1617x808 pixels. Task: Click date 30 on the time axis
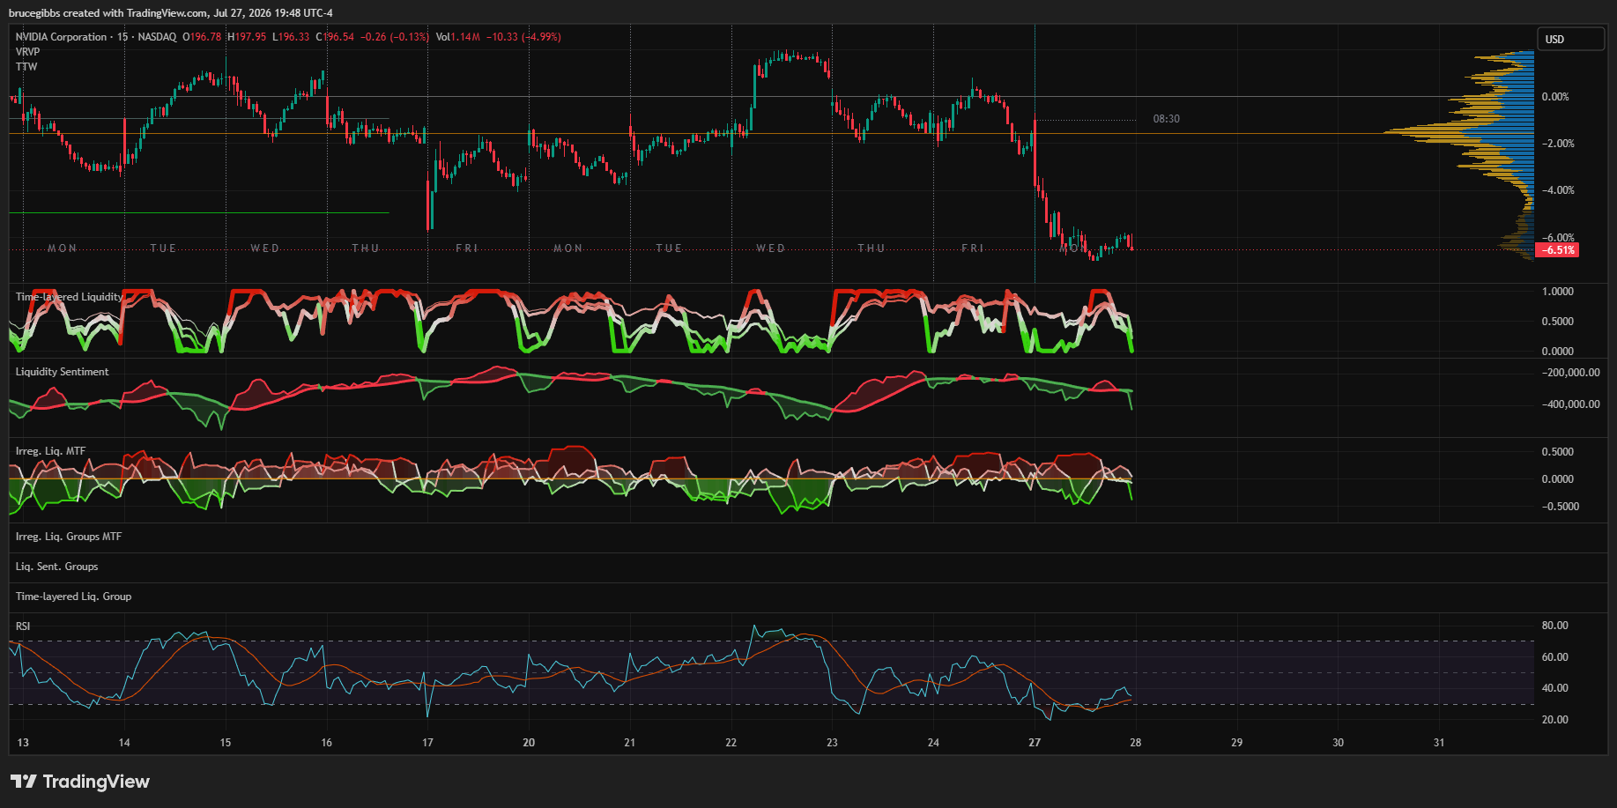1338,743
